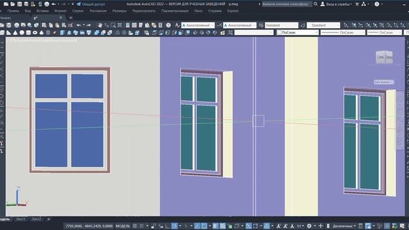Open the second Аннотативный dimension style dropdown
Image resolution: width=409 pixels, height=230 pixels.
[x=240, y=26]
